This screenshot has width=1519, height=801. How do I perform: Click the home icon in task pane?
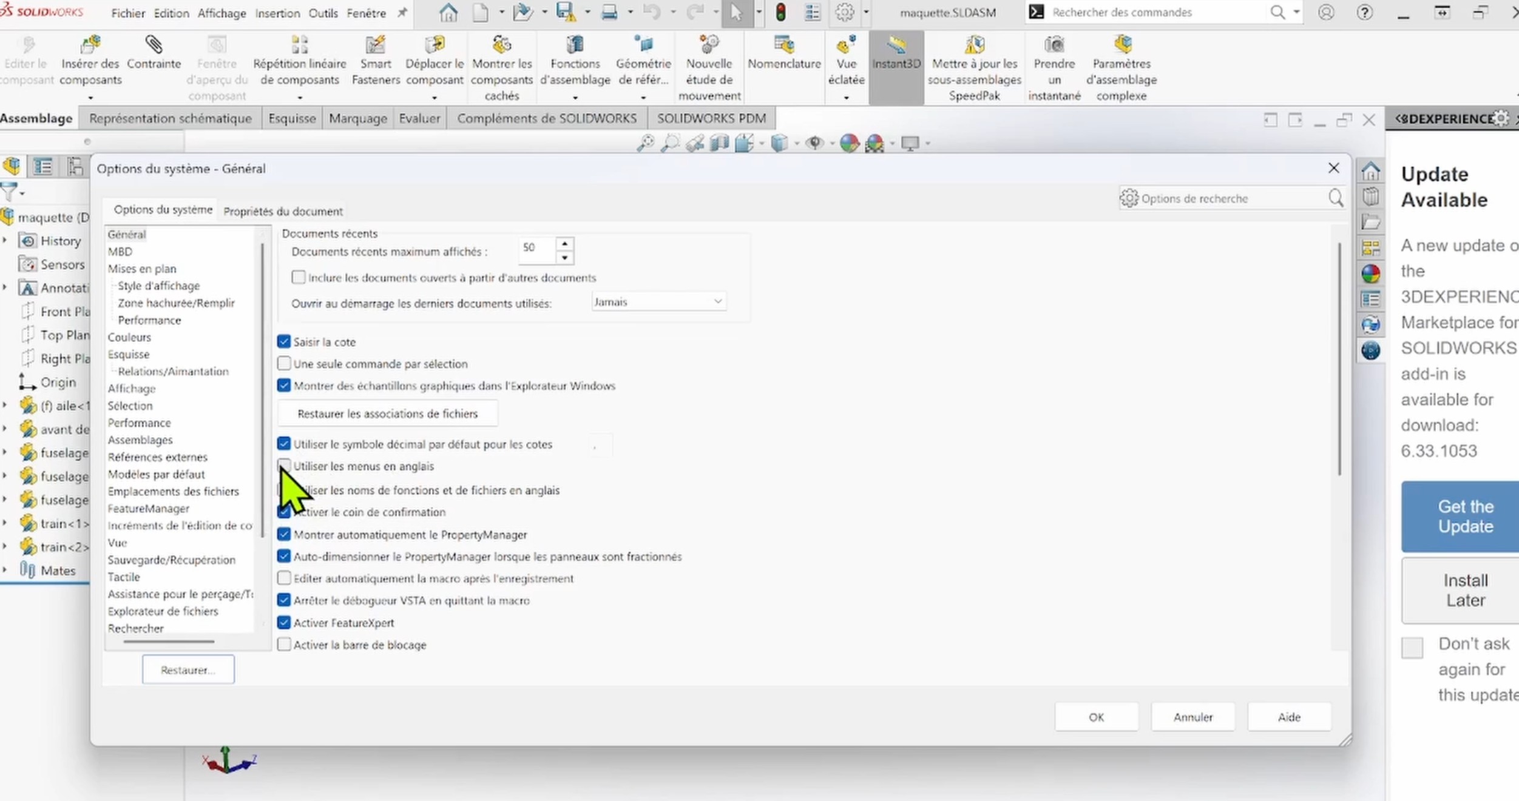pyautogui.click(x=1370, y=172)
